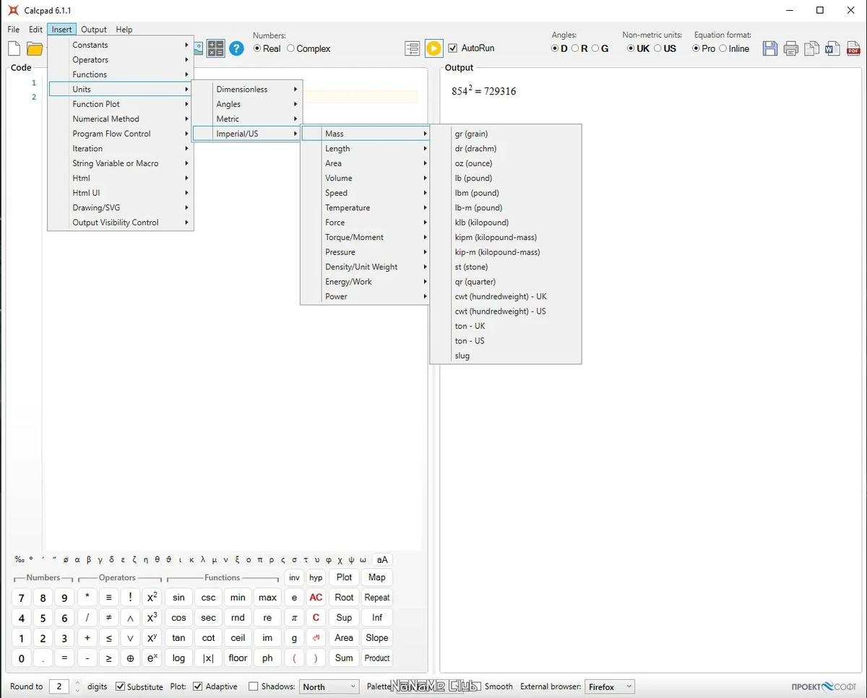Image resolution: width=867 pixels, height=698 pixels.
Task: Open the Output menu
Action: pyautogui.click(x=94, y=30)
